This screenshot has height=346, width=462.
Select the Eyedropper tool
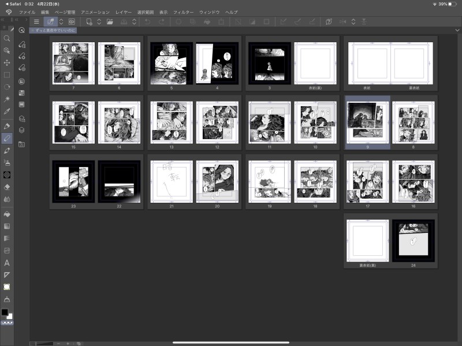coord(7,111)
